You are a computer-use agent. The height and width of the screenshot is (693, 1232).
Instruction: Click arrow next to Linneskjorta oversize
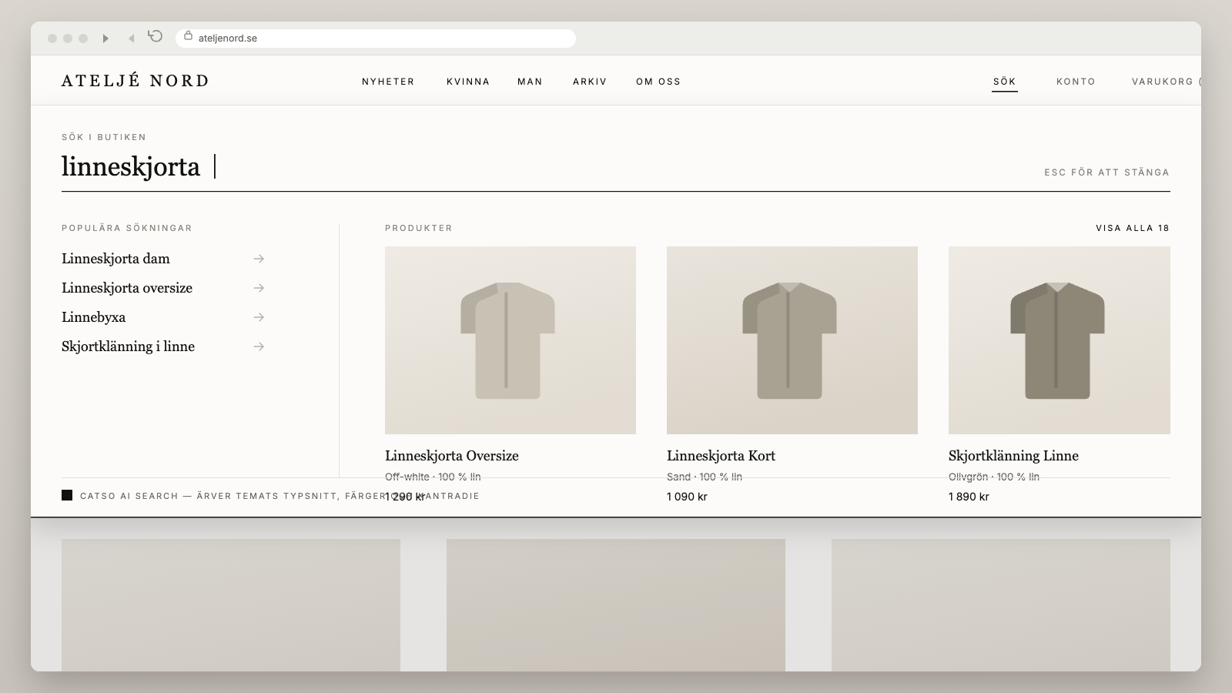click(x=259, y=288)
